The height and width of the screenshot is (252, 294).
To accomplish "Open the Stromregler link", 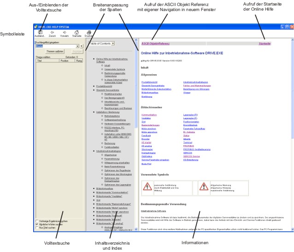I will tap(147, 149).
